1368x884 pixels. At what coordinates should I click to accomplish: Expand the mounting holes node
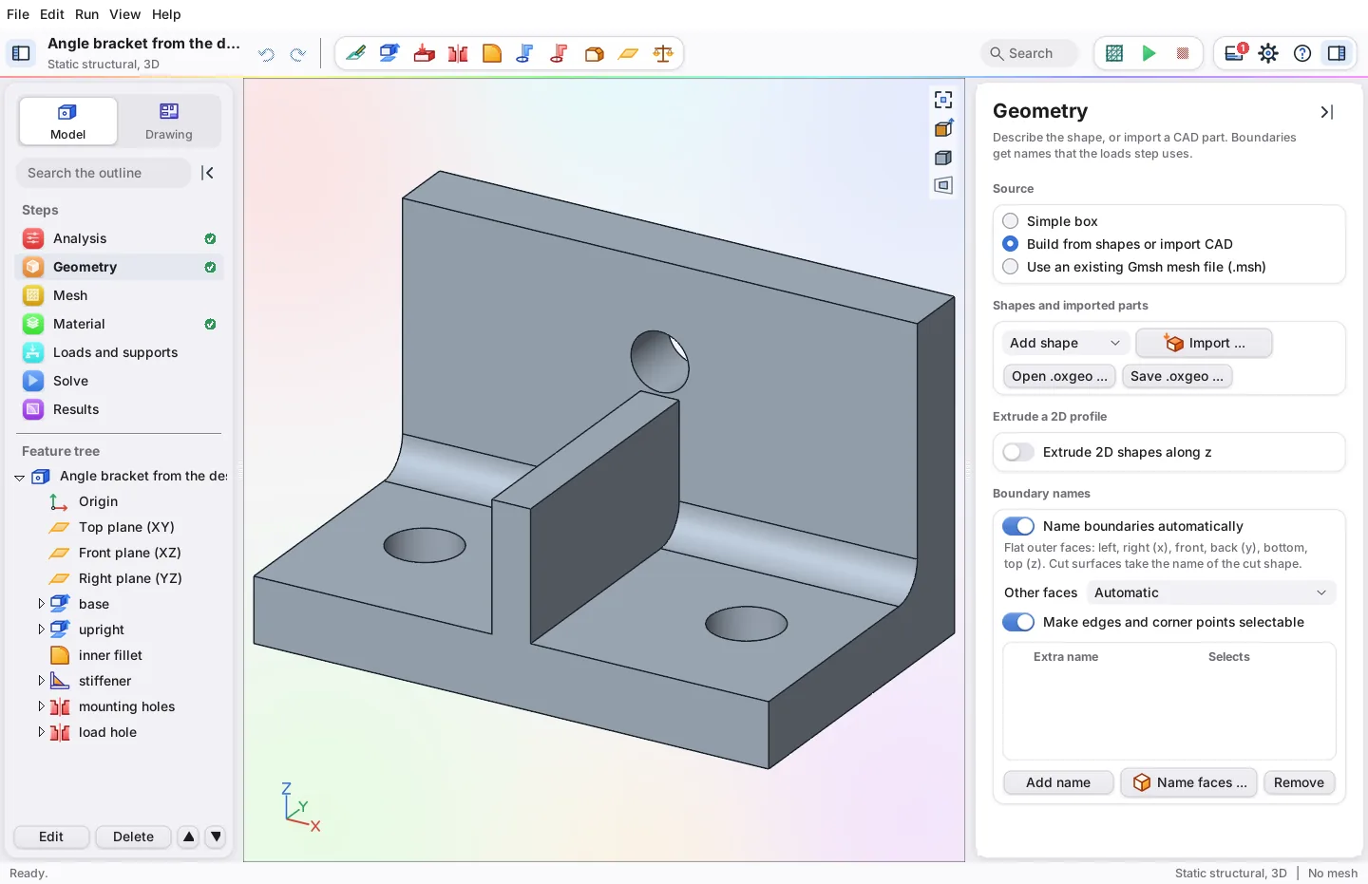(x=41, y=705)
